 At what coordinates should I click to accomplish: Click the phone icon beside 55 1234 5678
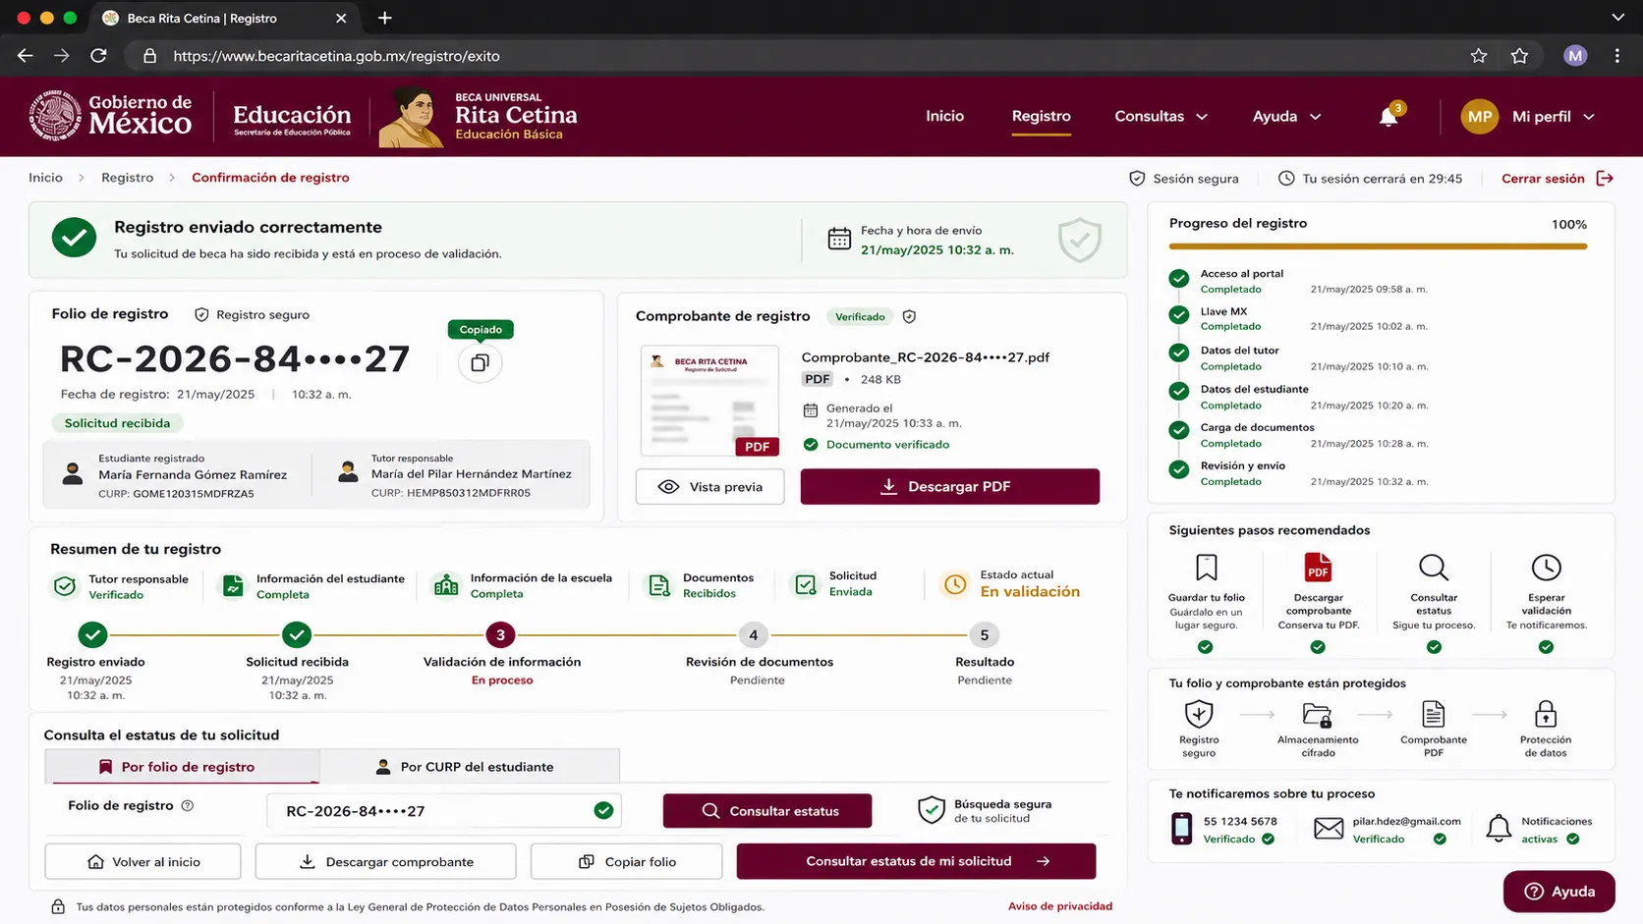(1181, 829)
